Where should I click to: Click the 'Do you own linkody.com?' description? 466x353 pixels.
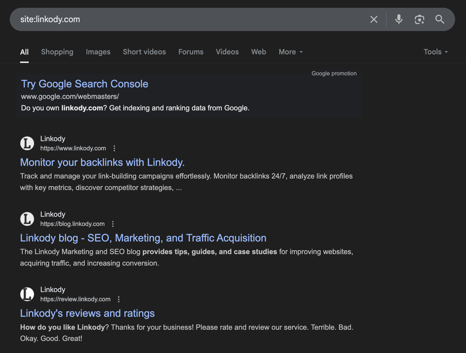[135, 108]
